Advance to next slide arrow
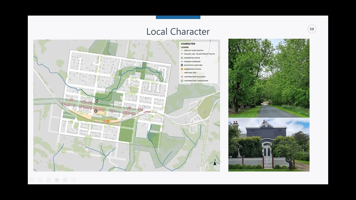 point(40,180)
